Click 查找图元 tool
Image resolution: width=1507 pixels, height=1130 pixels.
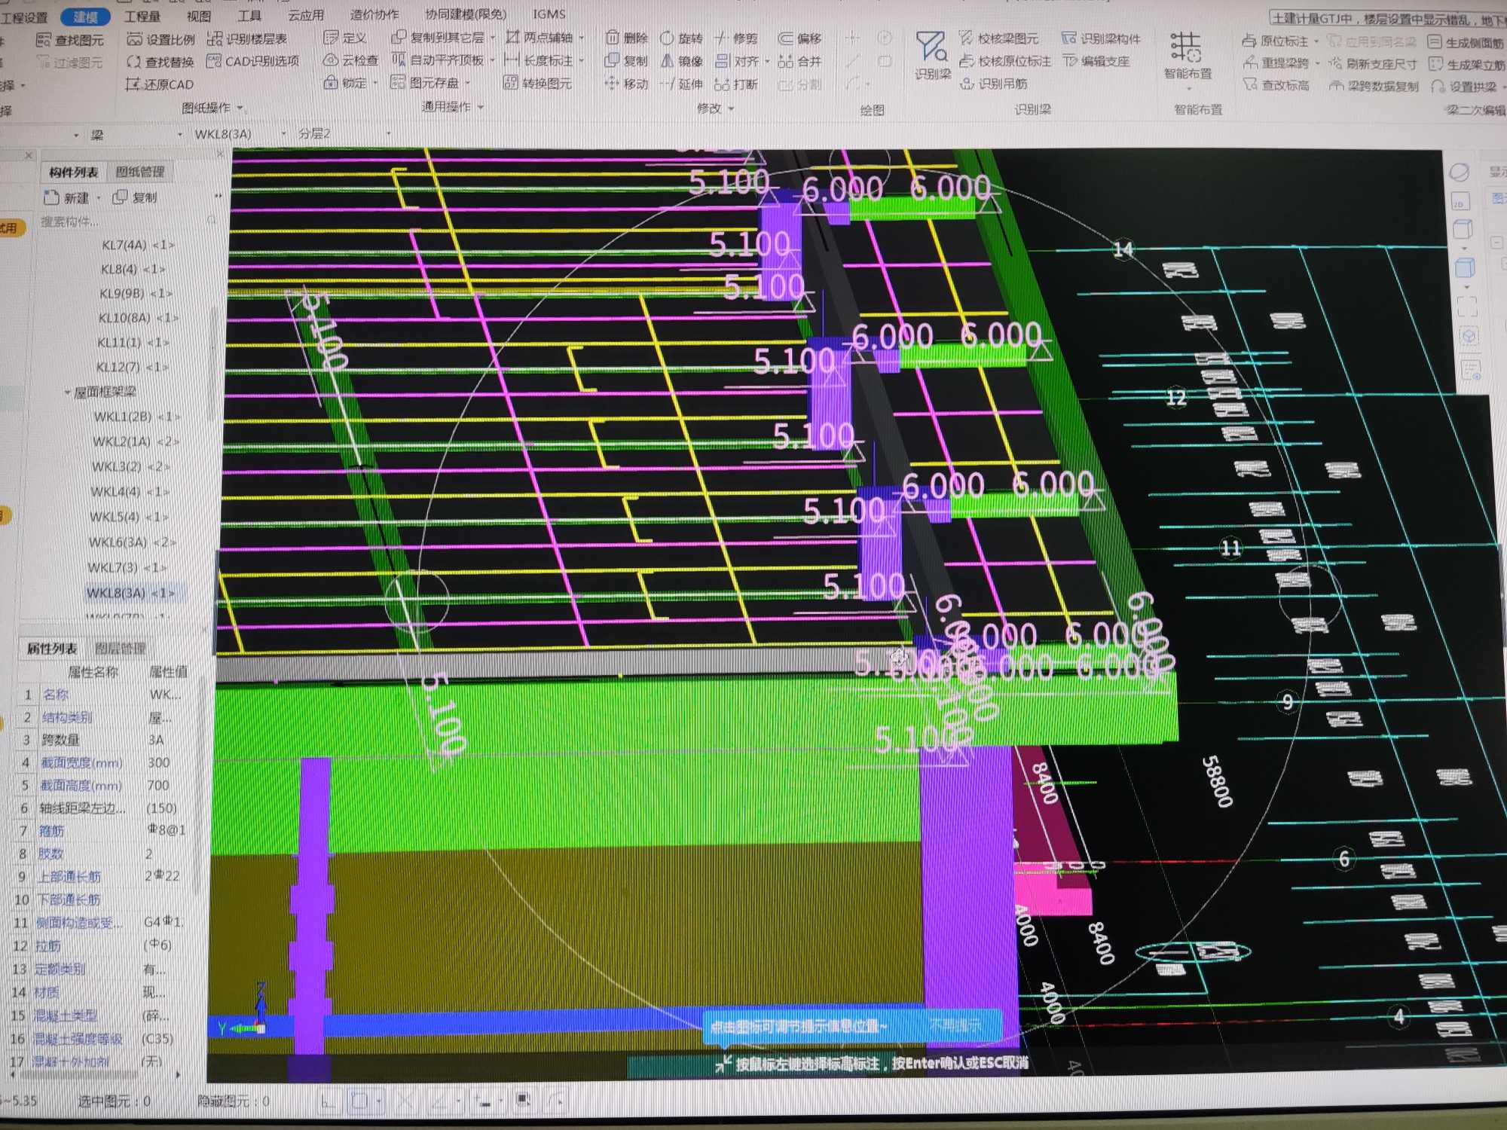[x=71, y=40]
